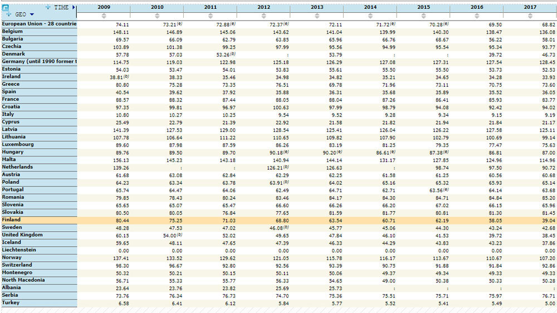Sort table by the 2017 column arrows

point(530,16)
